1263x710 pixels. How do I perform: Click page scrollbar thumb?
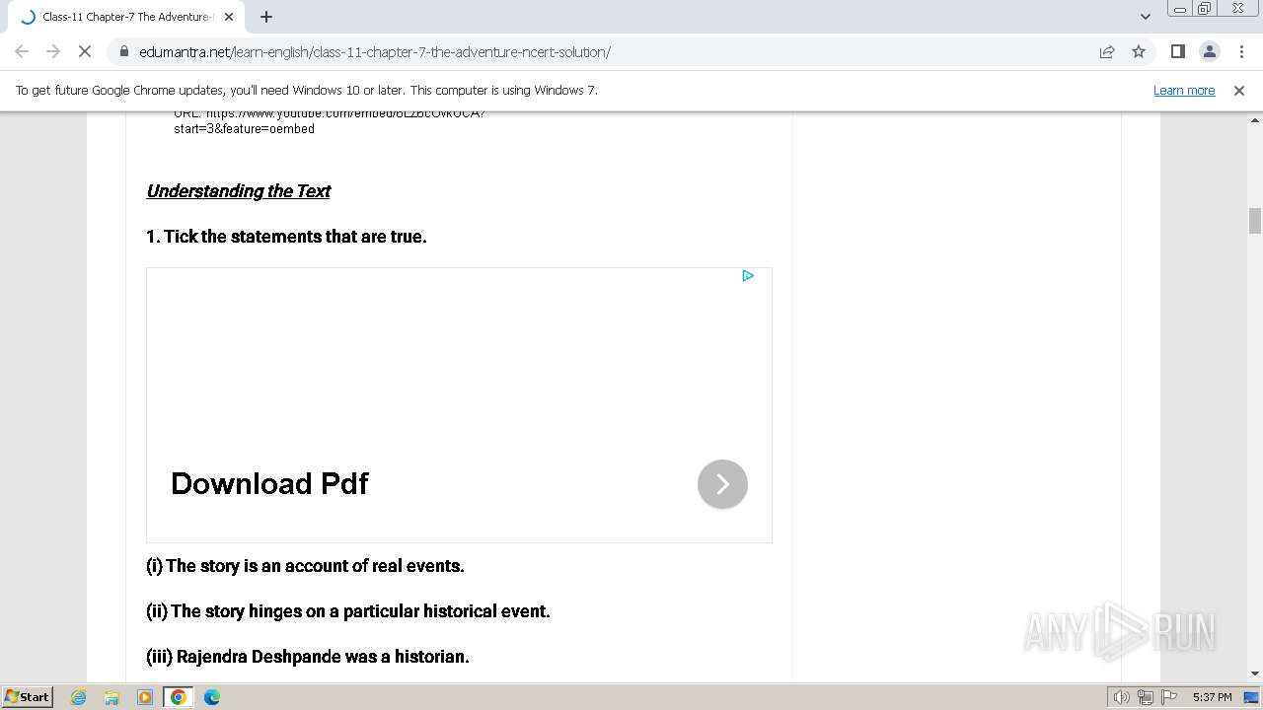coord(1255,221)
